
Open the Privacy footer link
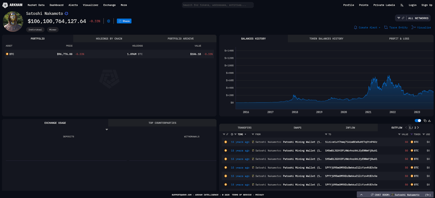click(x=259, y=195)
